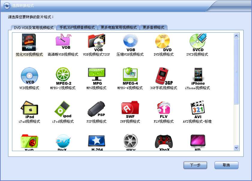Click the PSP视频格式 text label
This screenshot has height=181, width=252.
point(96,121)
